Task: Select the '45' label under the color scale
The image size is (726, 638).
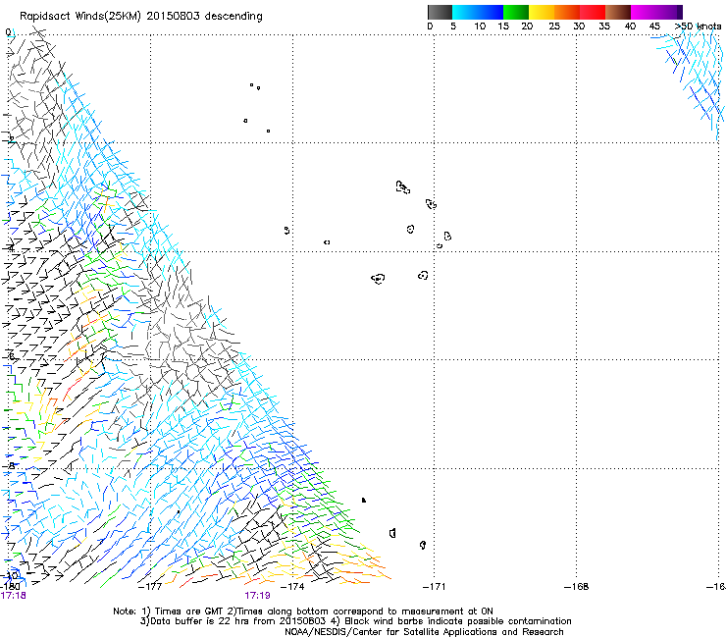Action: click(654, 27)
